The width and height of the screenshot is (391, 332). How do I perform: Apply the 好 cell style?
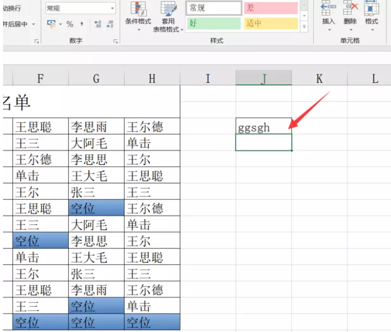coord(214,23)
